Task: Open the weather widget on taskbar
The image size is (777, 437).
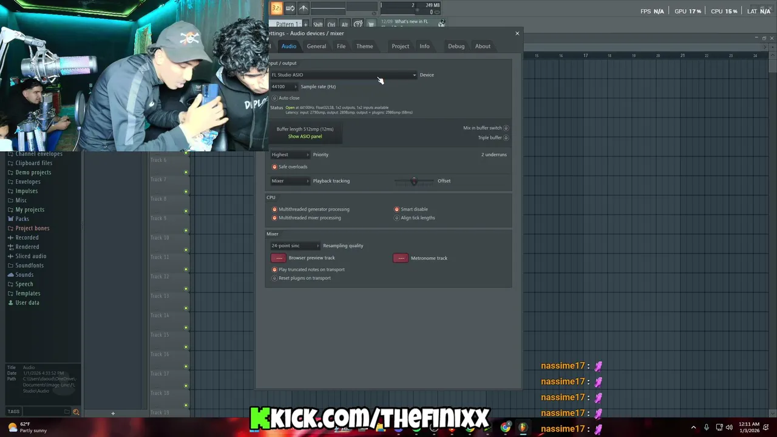Action: click(x=27, y=427)
